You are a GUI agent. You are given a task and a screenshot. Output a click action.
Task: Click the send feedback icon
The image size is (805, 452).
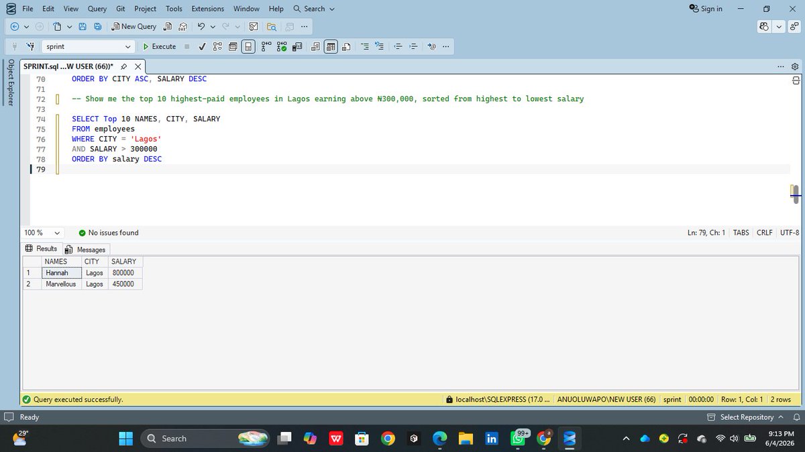(795, 27)
